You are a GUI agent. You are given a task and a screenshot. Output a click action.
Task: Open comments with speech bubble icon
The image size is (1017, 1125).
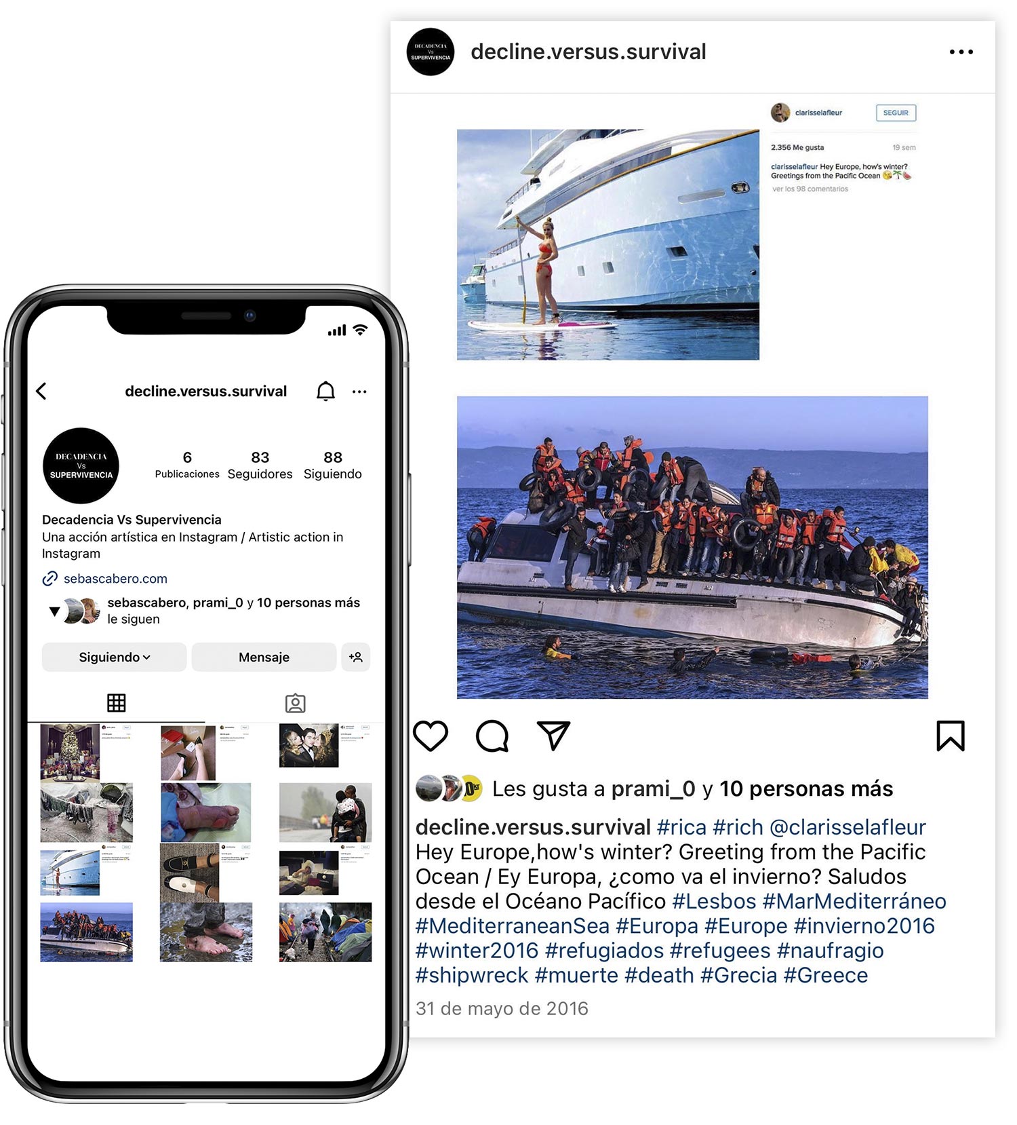tap(492, 736)
